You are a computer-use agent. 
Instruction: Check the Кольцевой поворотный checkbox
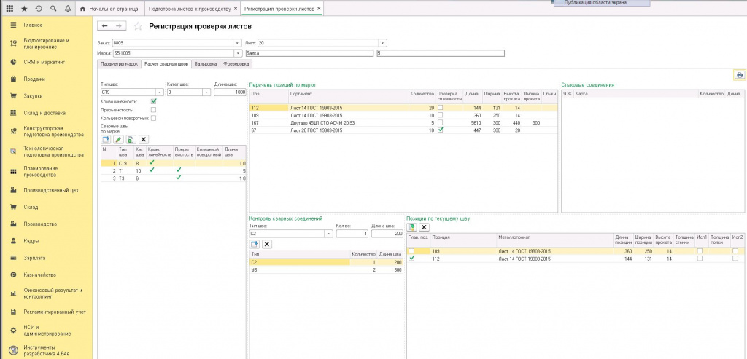click(x=153, y=118)
